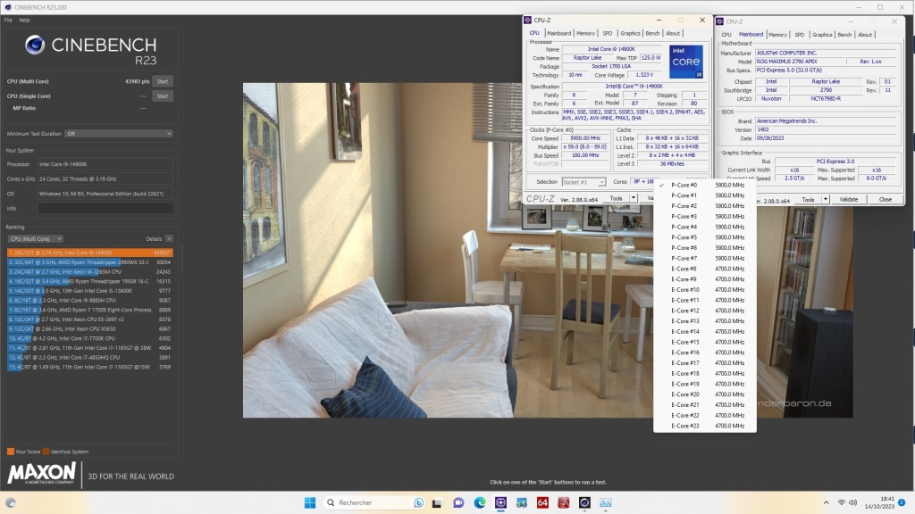The height and width of the screenshot is (514, 915).
Task: Open Tools dropdown arrow in left CPU-Z window
Action: (x=634, y=199)
